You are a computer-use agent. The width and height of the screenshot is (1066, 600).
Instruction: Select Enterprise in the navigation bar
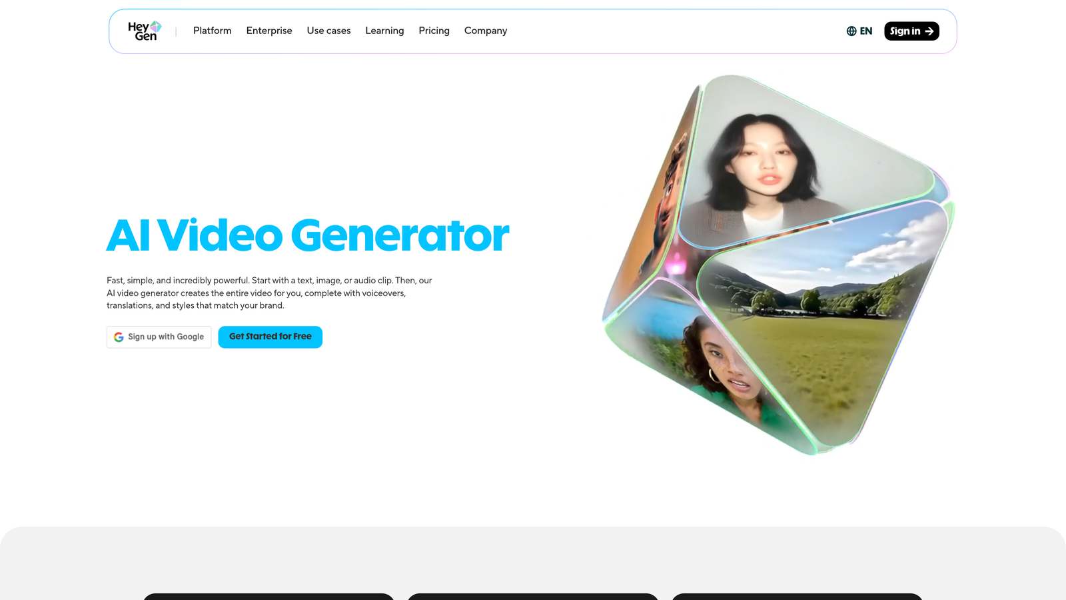269,31
